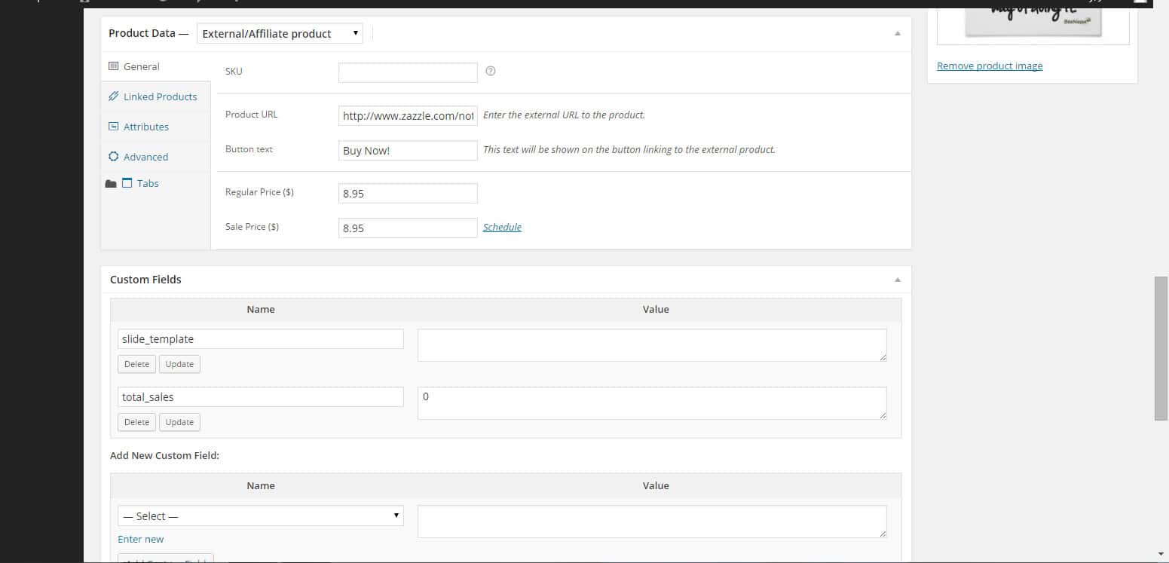This screenshot has height=563, width=1169.
Task: Collapse the Custom Fields panel
Action: click(897, 280)
